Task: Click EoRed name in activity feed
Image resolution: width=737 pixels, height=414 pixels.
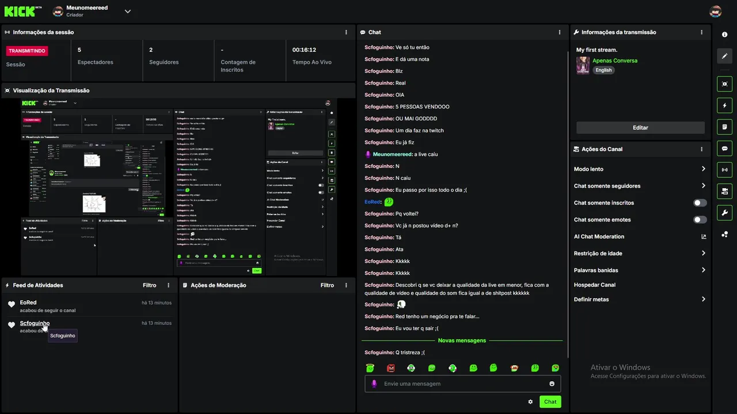Action: (28, 302)
